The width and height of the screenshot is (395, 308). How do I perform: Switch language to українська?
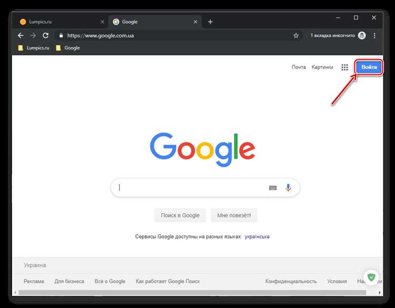(257, 236)
